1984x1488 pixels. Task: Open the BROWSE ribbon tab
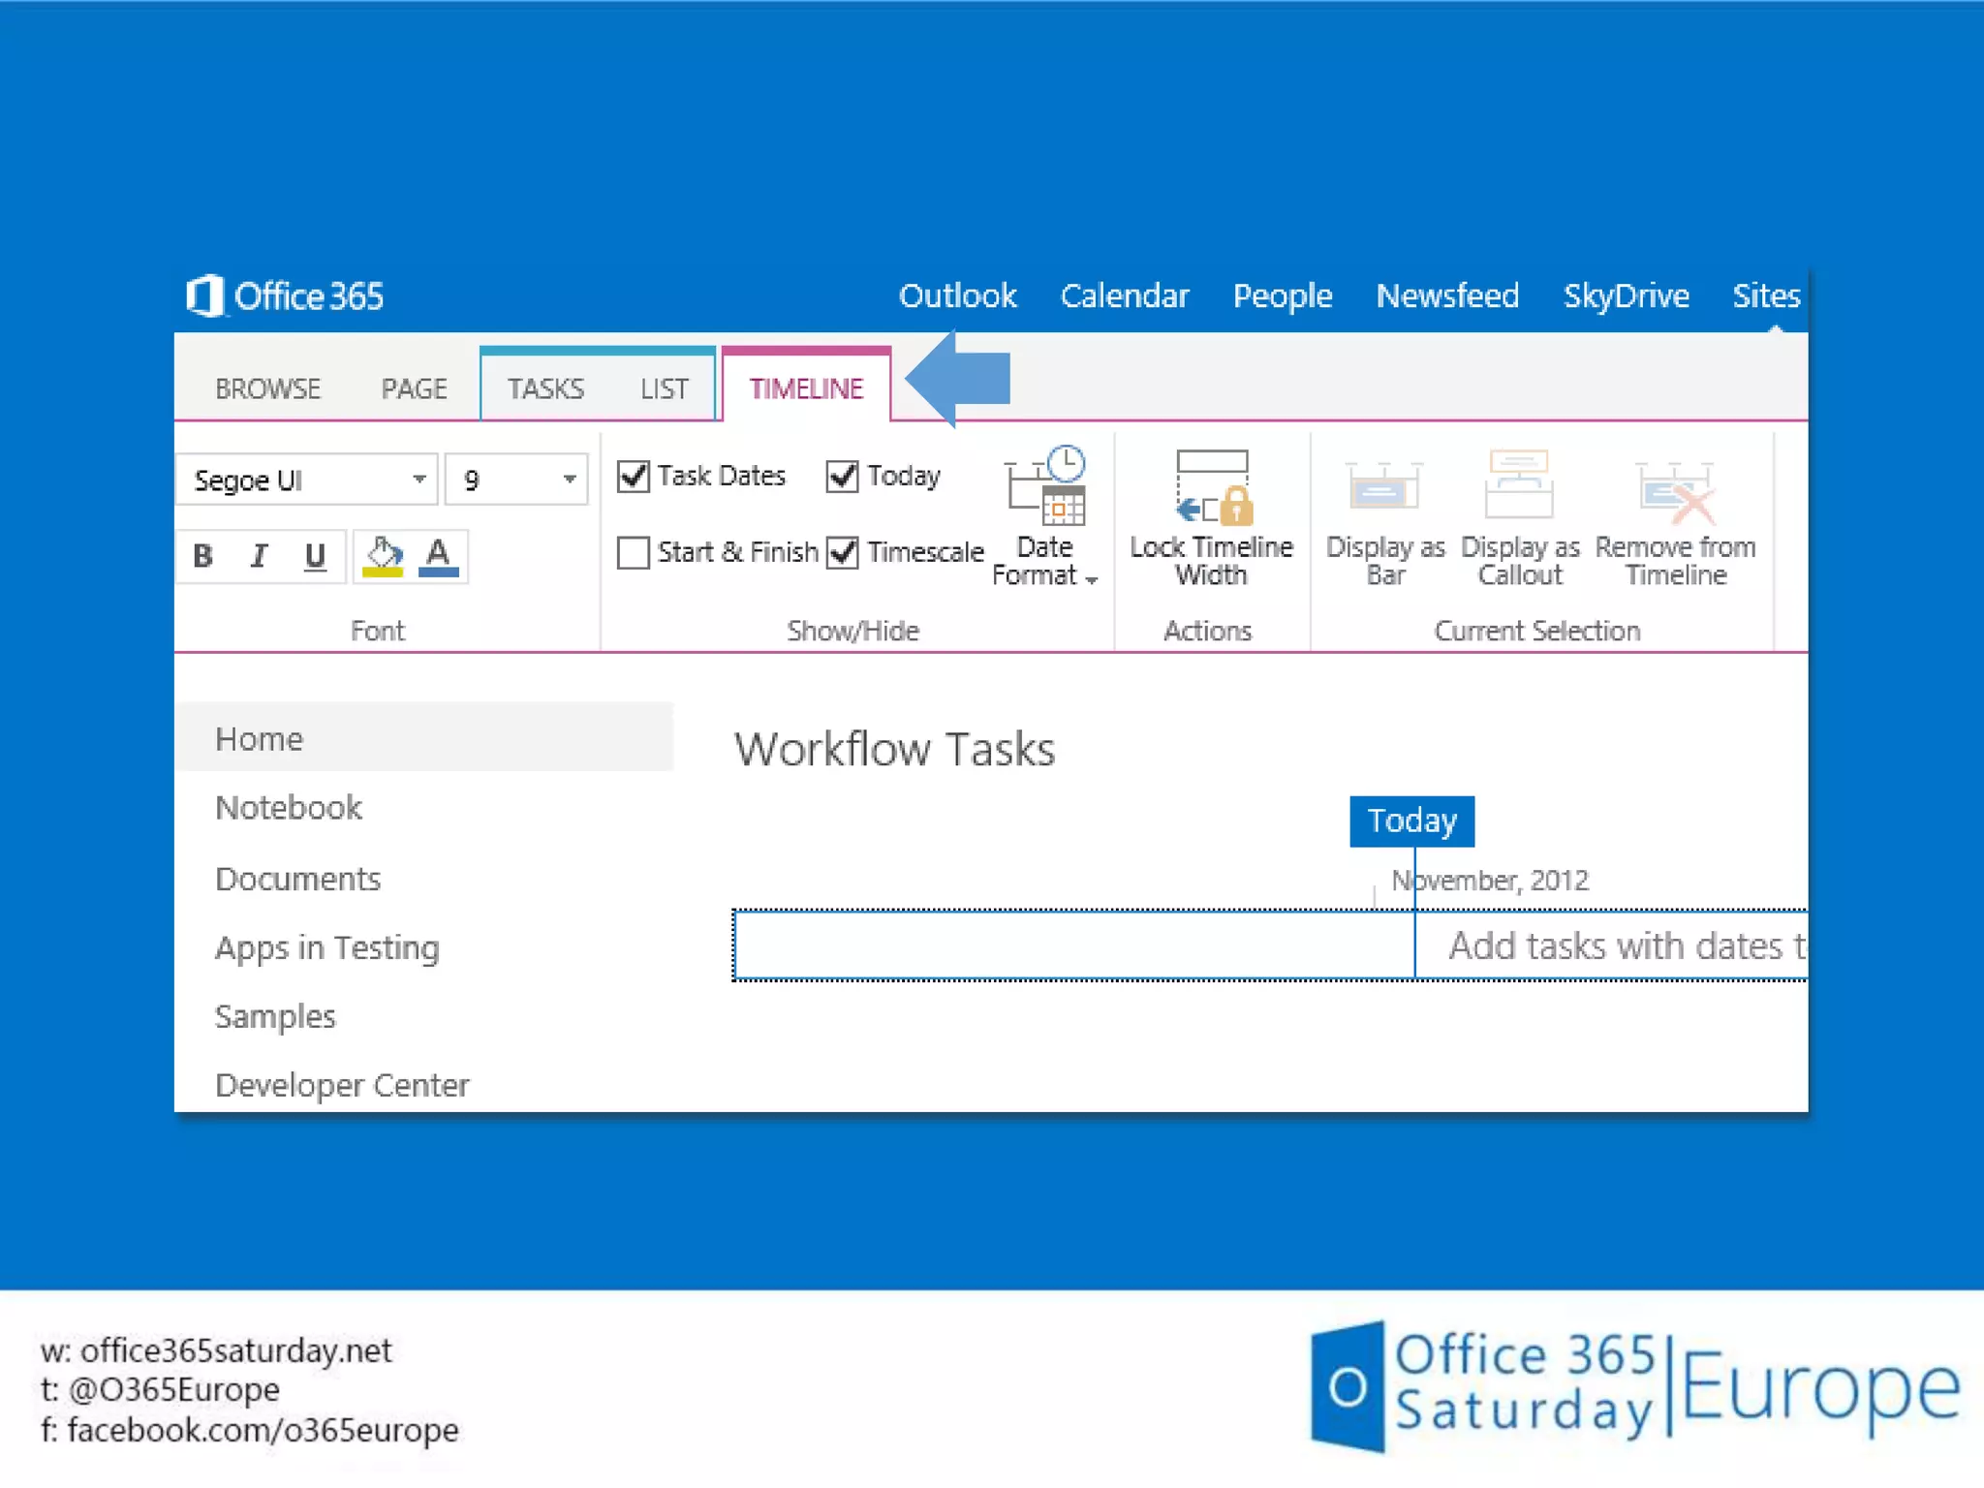point(267,389)
